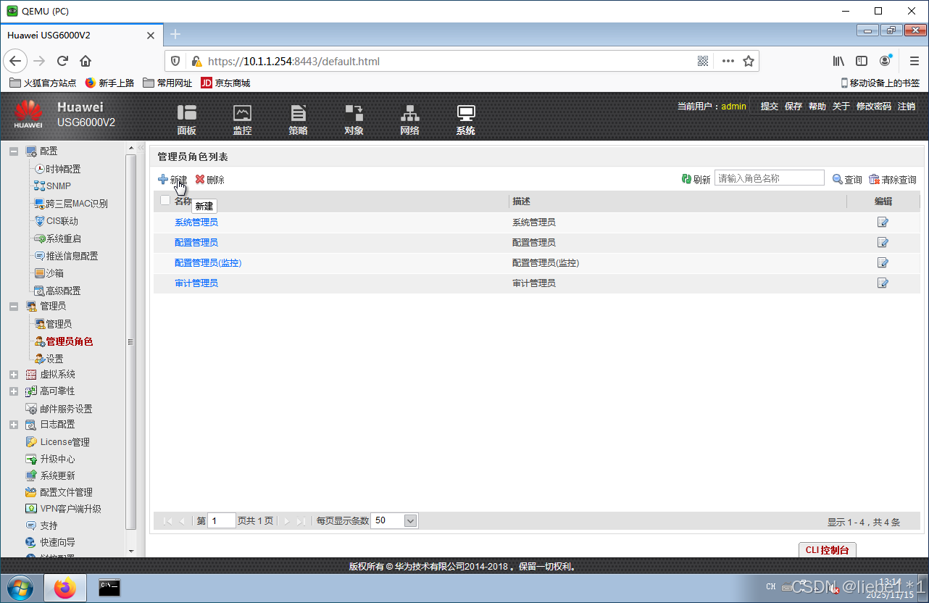Close the Huawei USG6000V2 tab
Viewport: 929px width, 603px height.
[151, 35]
